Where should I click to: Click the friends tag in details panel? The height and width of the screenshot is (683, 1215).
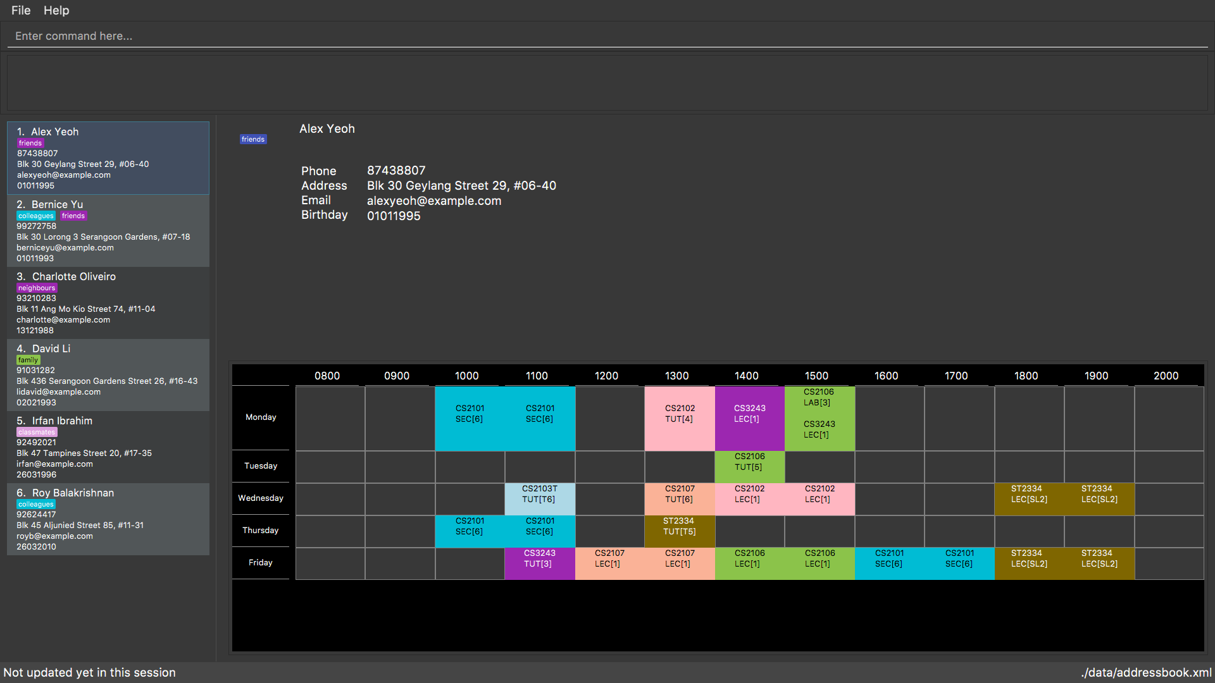[x=253, y=139]
